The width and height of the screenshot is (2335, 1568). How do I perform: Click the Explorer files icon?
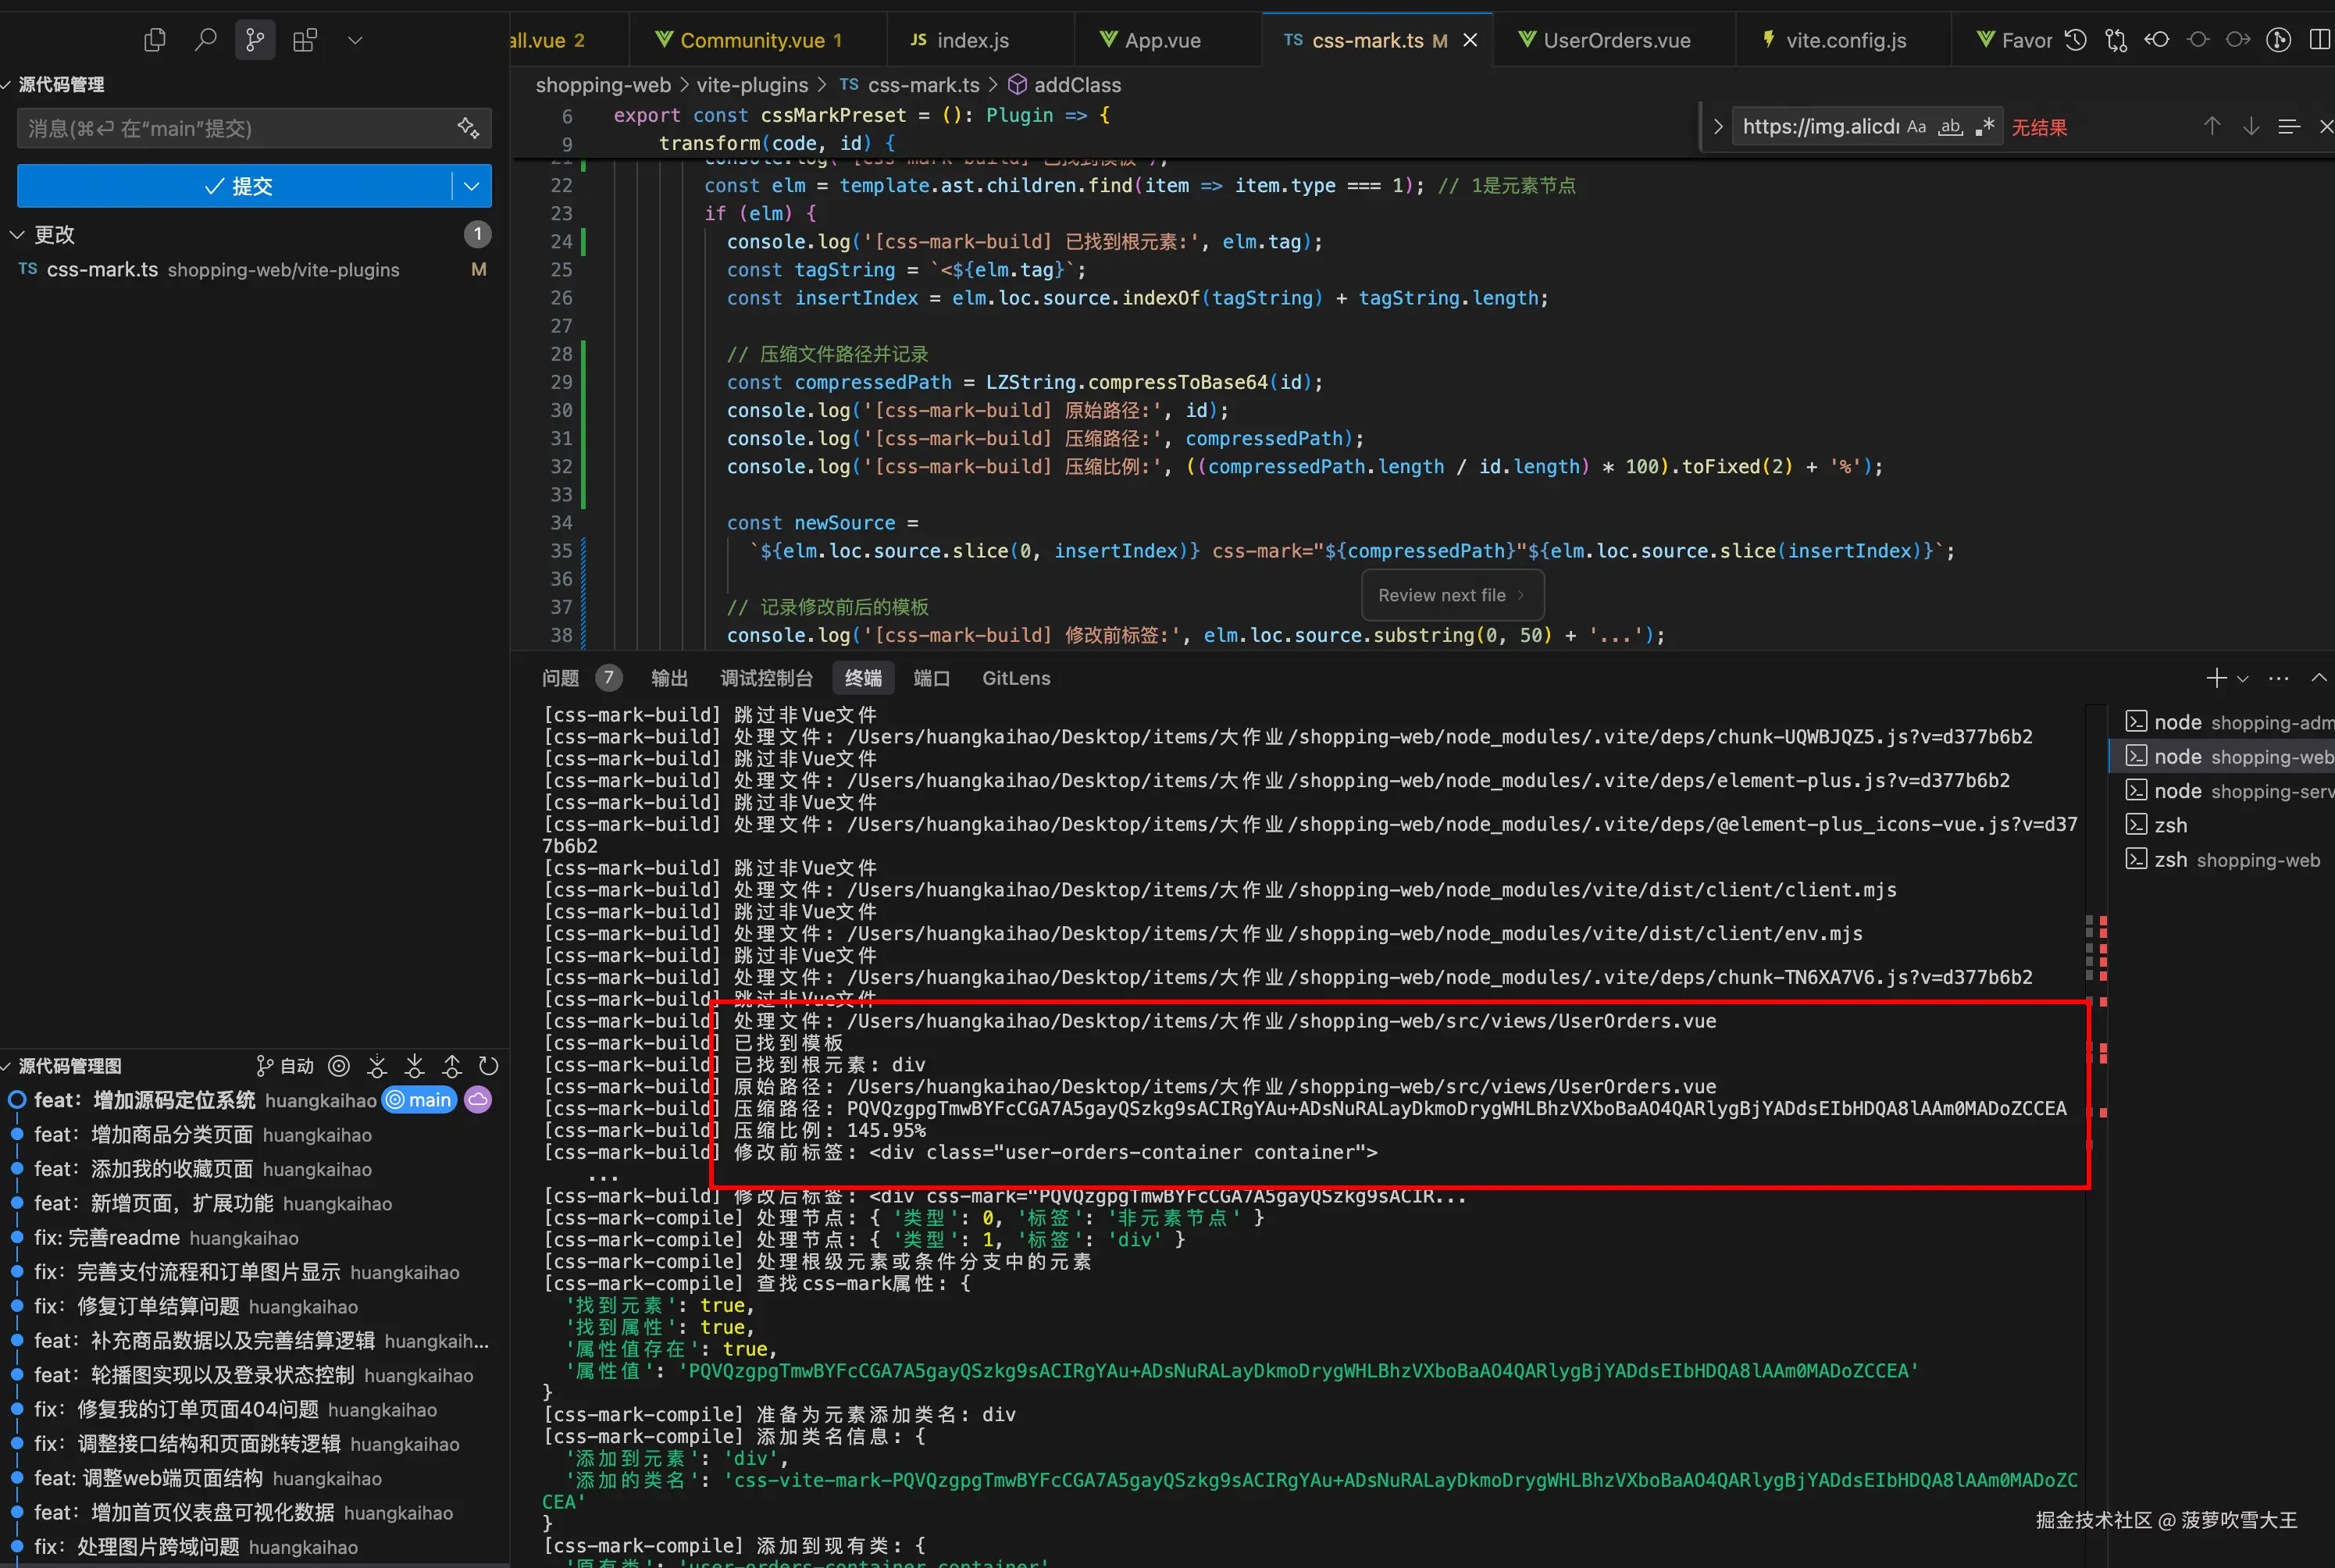coord(155,40)
